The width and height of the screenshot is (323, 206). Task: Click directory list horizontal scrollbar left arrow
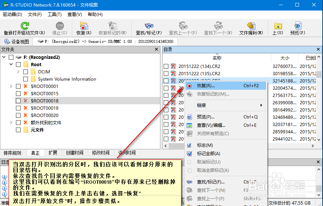[165, 146]
